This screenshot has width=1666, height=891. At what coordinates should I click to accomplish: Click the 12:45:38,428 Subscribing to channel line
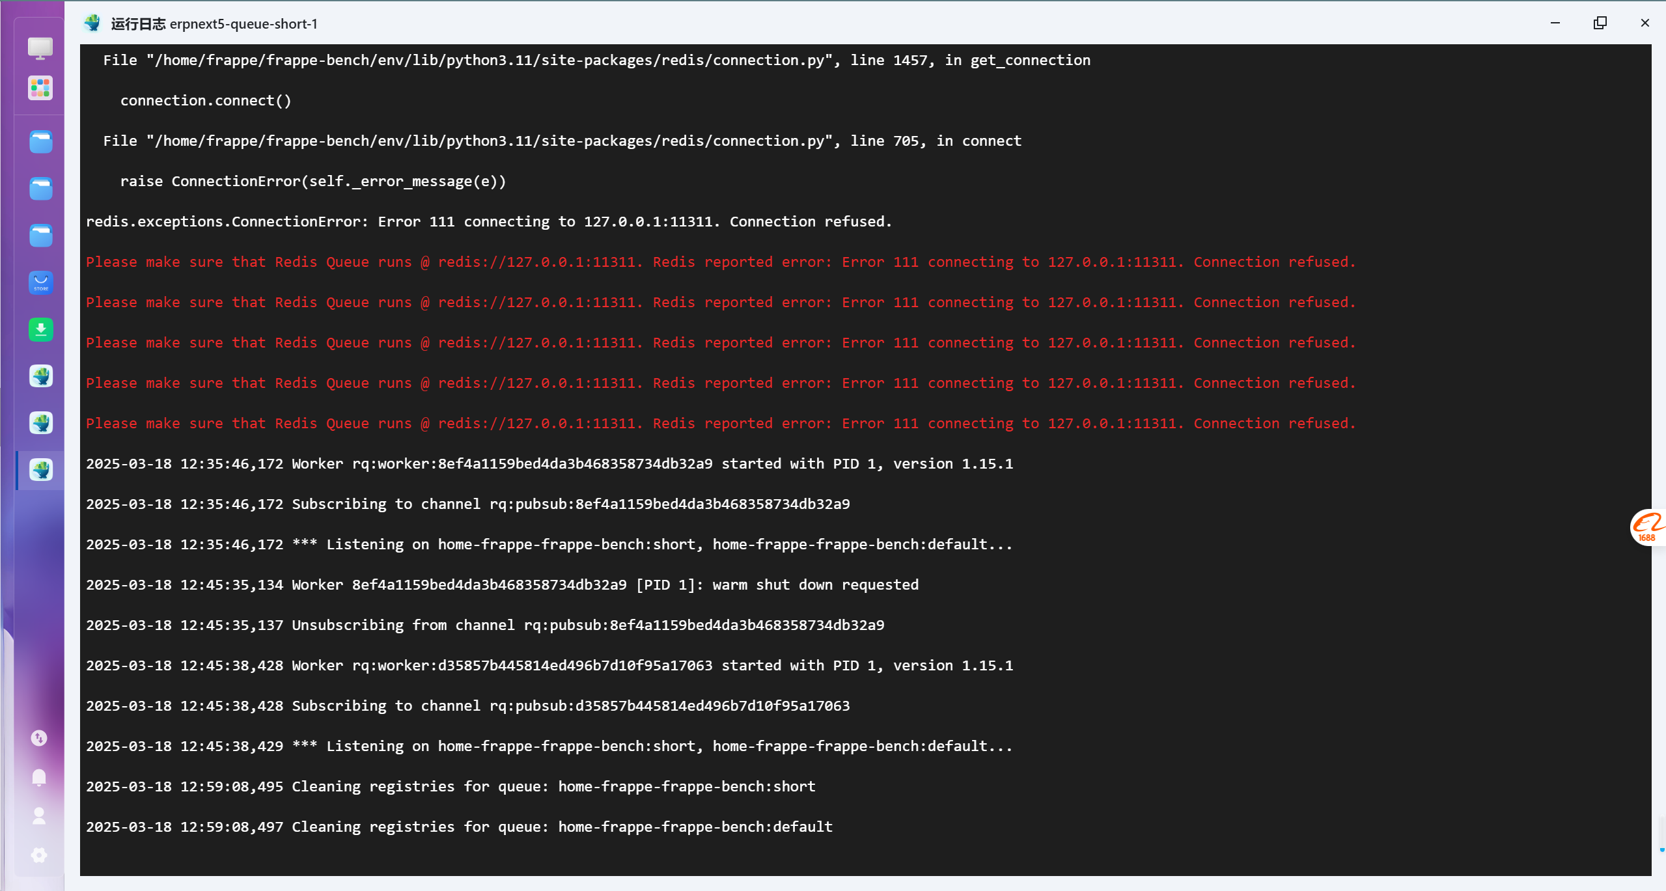click(x=468, y=706)
